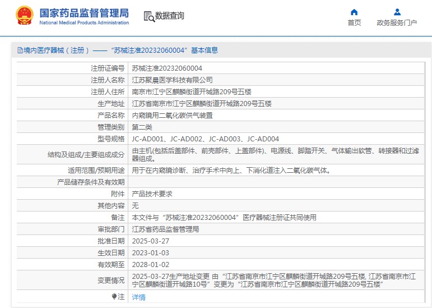Click the approval date 2025-03-27 cell
Viewport: 432px width, 308px height.
tap(150, 241)
